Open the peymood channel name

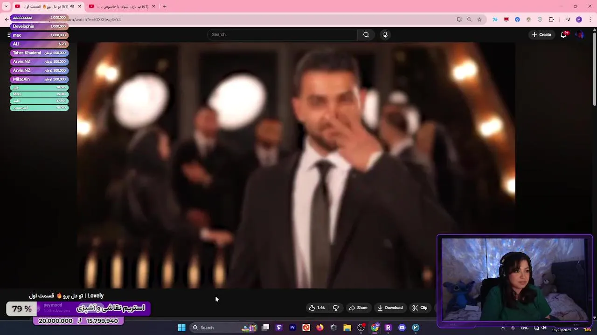(x=53, y=305)
